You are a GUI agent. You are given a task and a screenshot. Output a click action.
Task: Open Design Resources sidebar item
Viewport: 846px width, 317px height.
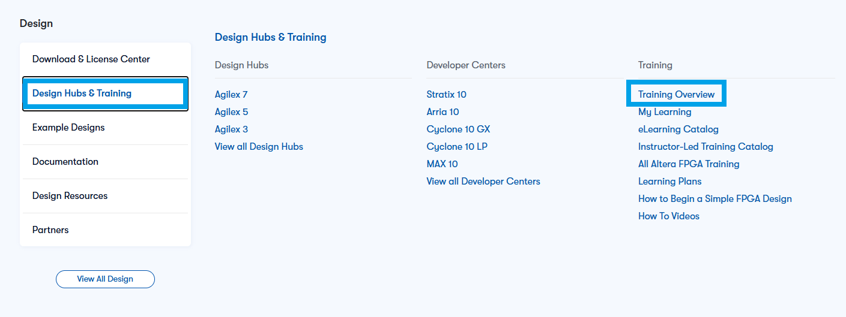(x=70, y=196)
